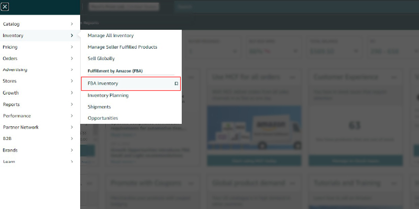Expand the Growth chevron arrow
Image resolution: width=419 pixels, height=209 pixels.
72,93
